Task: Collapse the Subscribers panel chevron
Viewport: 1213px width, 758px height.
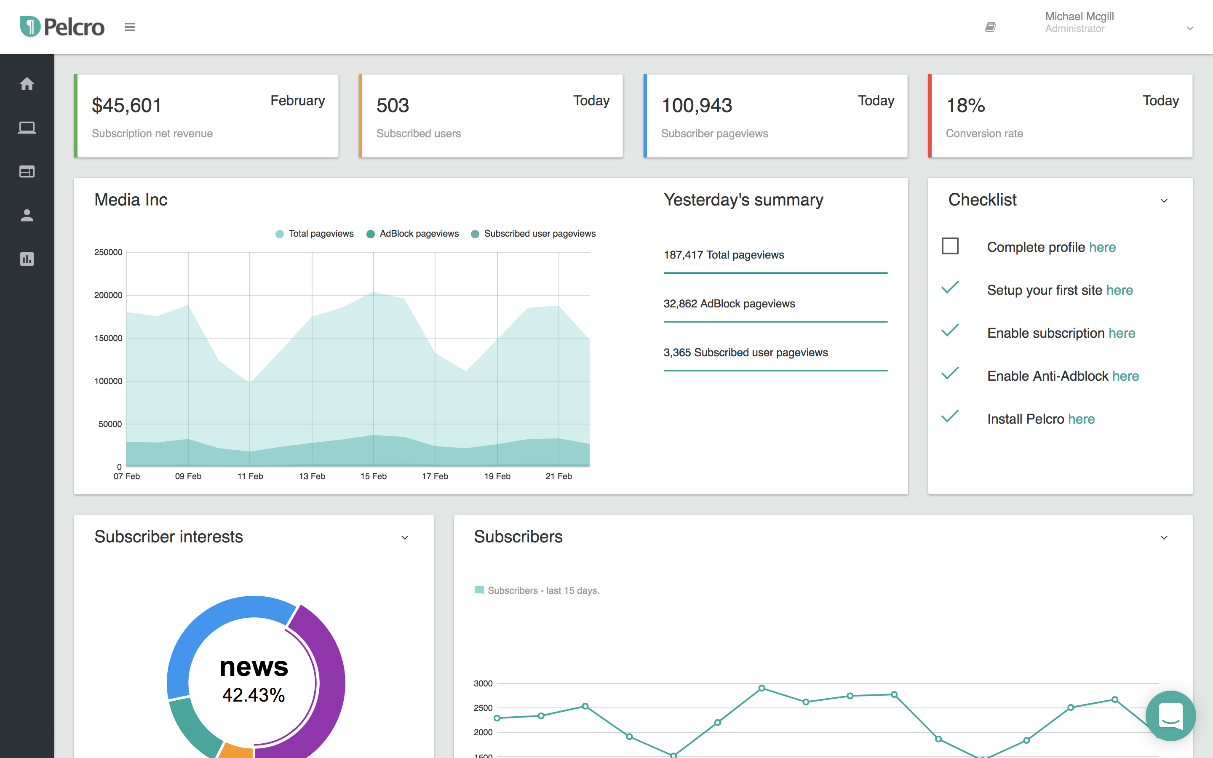Action: (x=1164, y=537)
